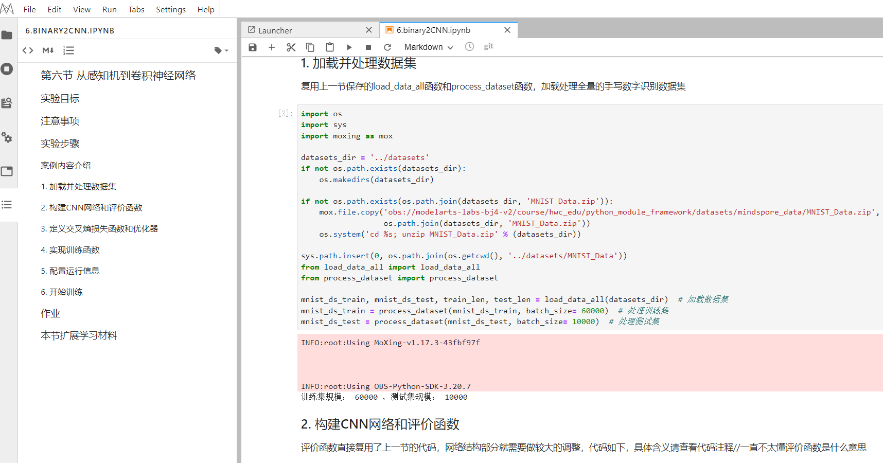Open the File menu
This screenshot has height=463, width=883.
click(x=30, y=9)
